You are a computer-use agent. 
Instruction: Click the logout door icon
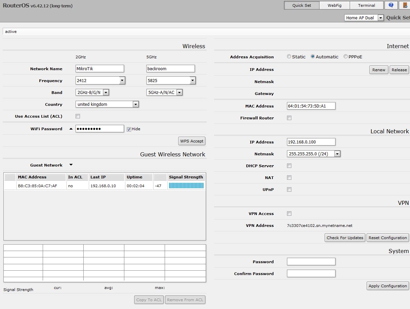tap(405, 5)
